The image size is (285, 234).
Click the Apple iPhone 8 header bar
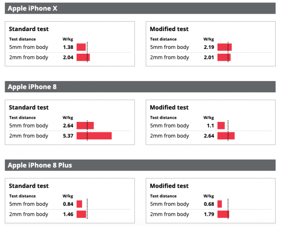tap(140, 87)
